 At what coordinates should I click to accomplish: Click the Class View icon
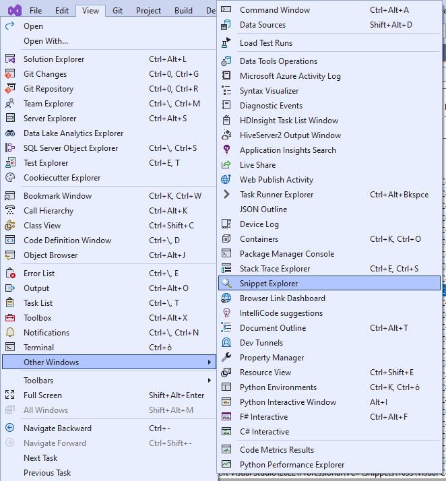pyautogui.click(x=10, y=226)
